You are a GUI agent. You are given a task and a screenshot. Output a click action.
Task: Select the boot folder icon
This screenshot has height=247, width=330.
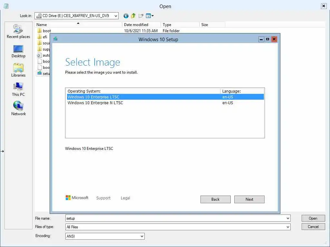coord(39,31)
